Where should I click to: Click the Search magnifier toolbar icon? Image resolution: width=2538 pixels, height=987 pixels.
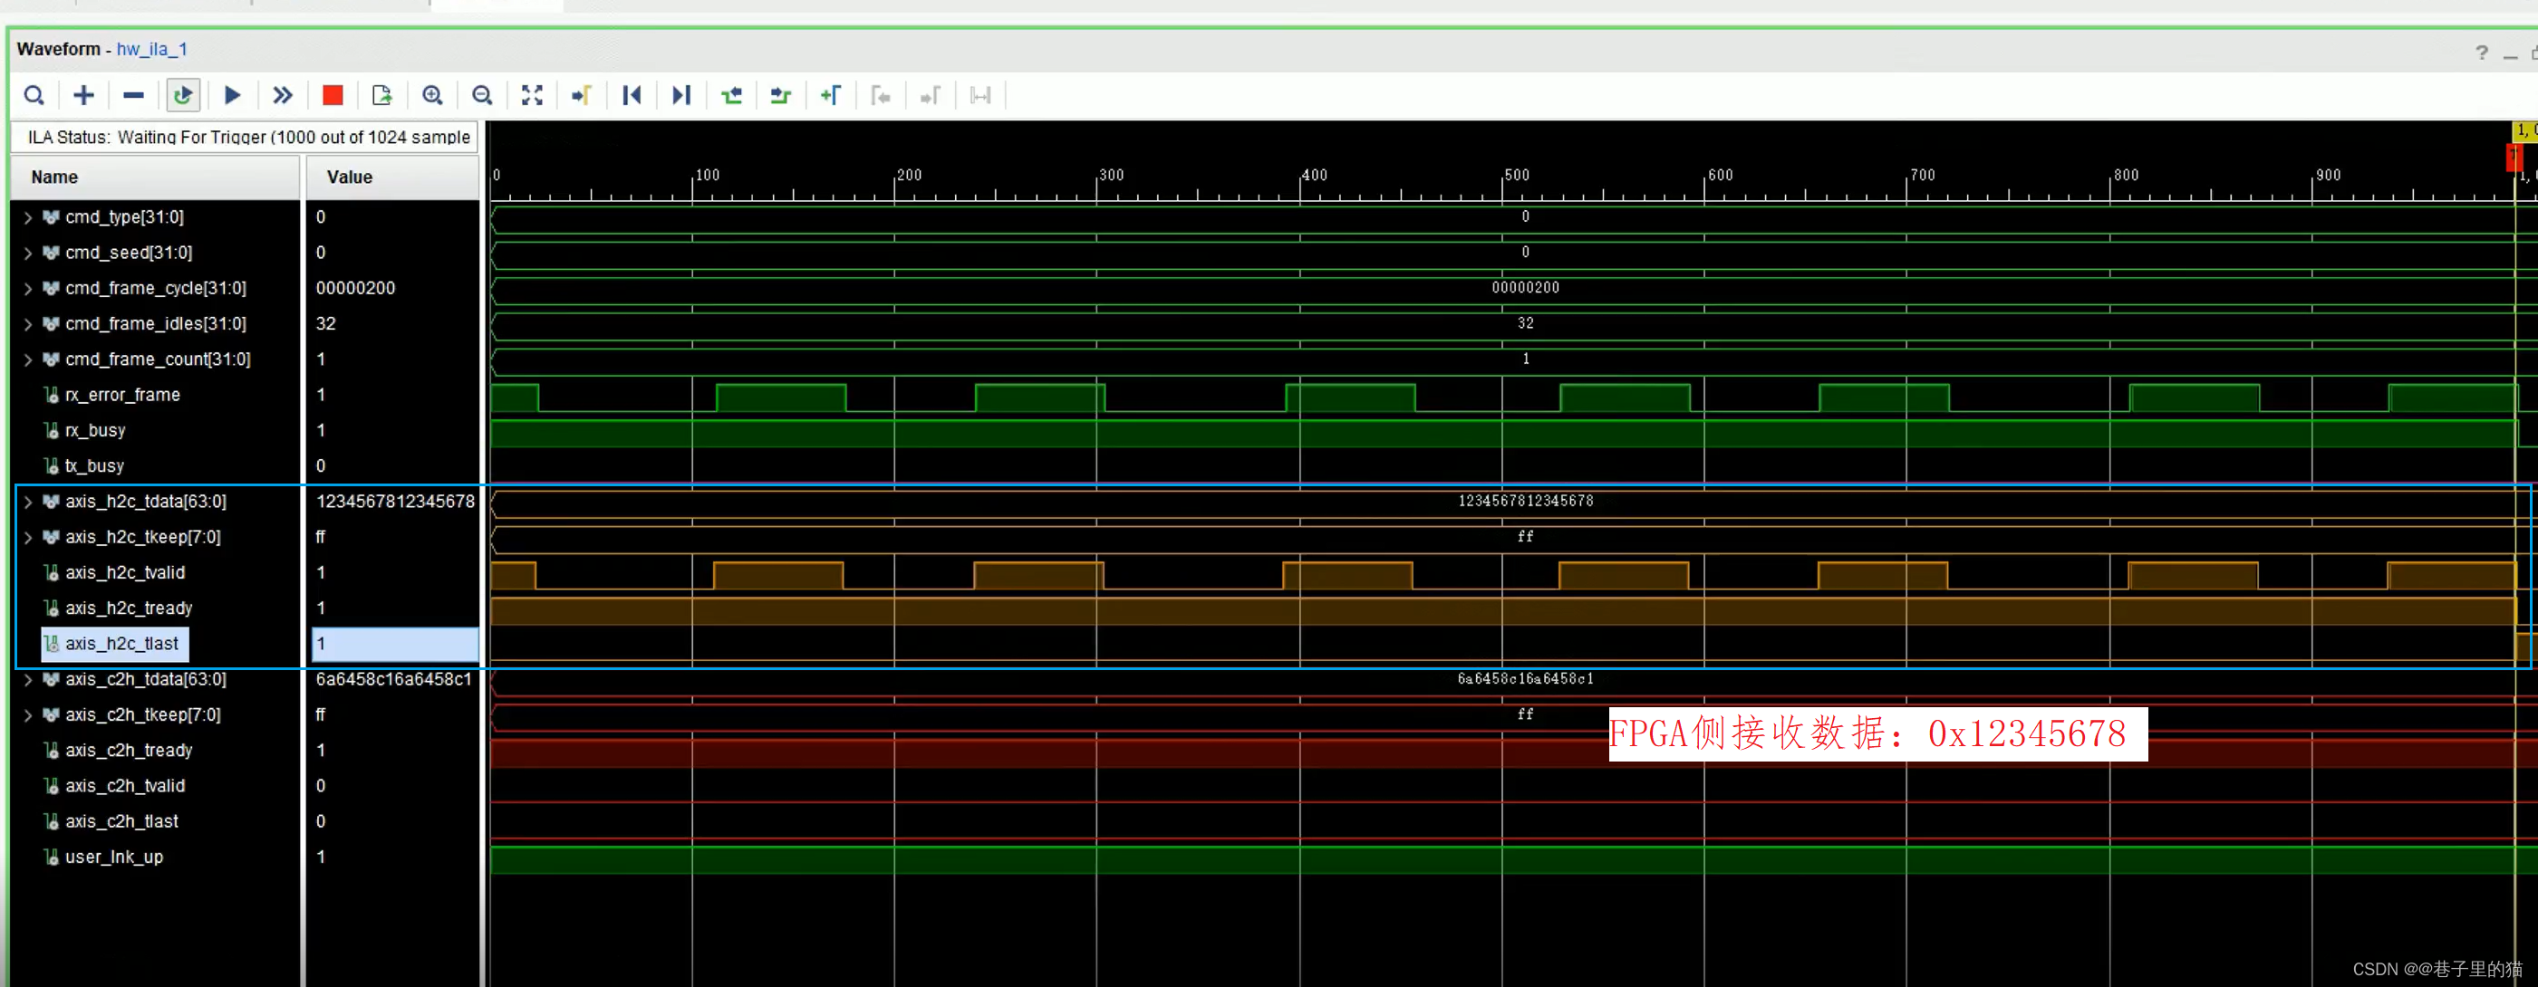point(34,96)
